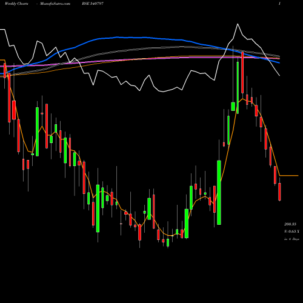Click the 'in 4 Days' text
This screenshot has width=303, height=303.
coord(291,239)
